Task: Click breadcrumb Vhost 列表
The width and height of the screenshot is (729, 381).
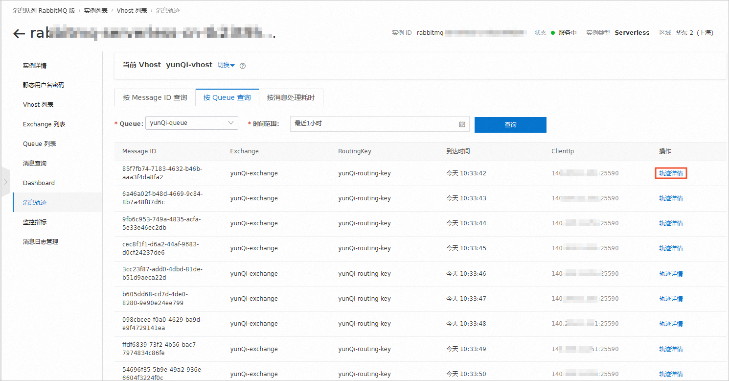Action: pyautogui.click(x=132, y=11)
